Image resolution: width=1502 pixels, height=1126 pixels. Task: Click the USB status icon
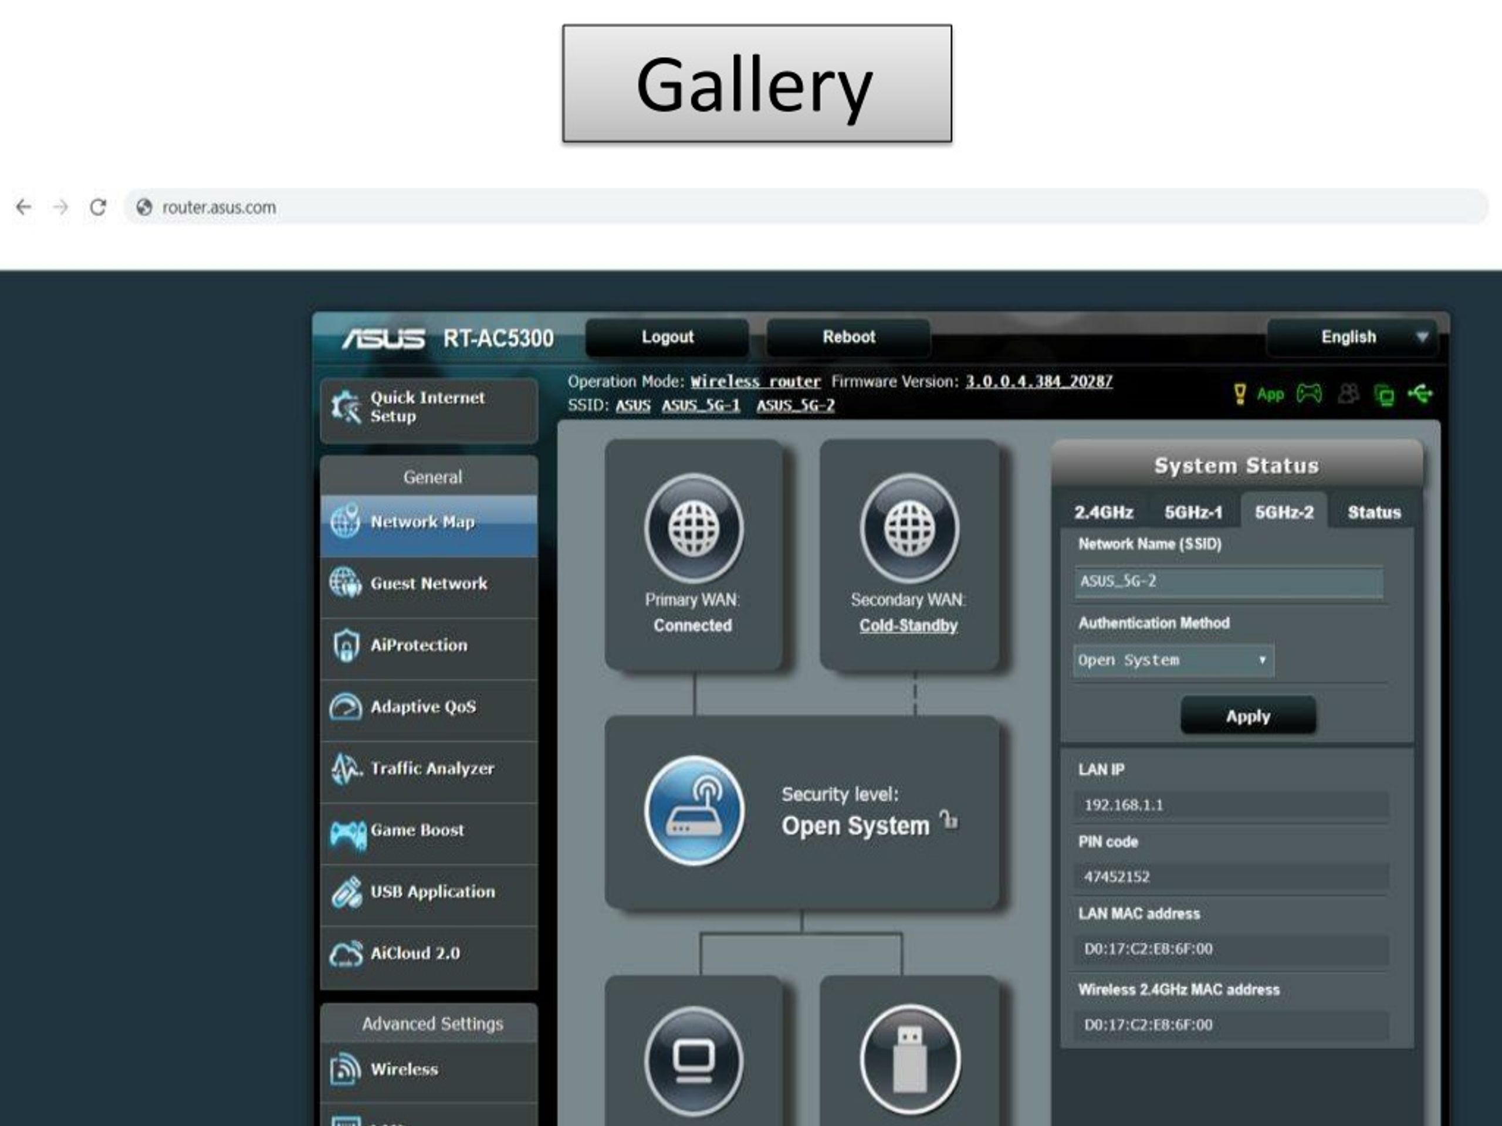pyautogui.click(x=1420, y=394)
